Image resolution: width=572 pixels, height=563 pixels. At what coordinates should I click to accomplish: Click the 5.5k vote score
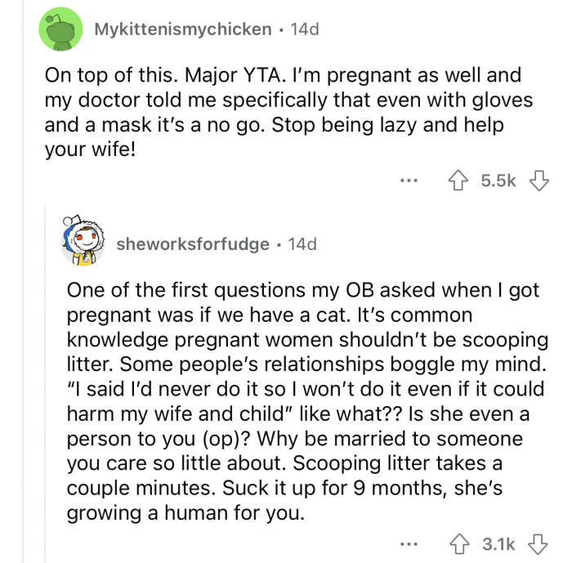click(x=498, y=181)
